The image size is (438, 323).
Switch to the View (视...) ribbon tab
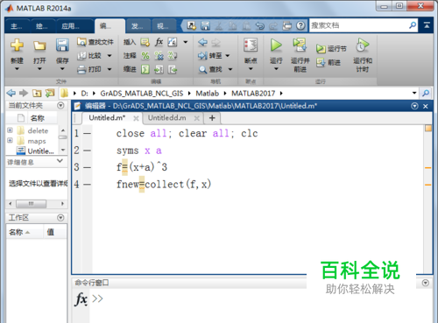point(163,26)
